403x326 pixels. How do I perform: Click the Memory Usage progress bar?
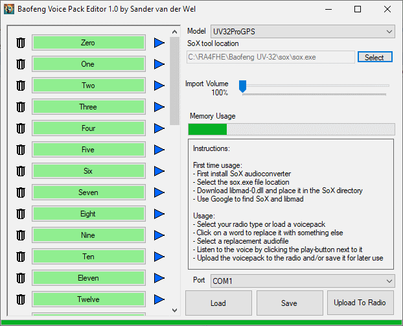click(292, 130)
